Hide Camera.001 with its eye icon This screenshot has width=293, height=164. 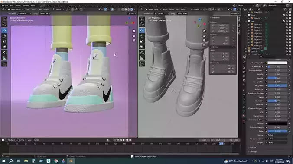286,48
